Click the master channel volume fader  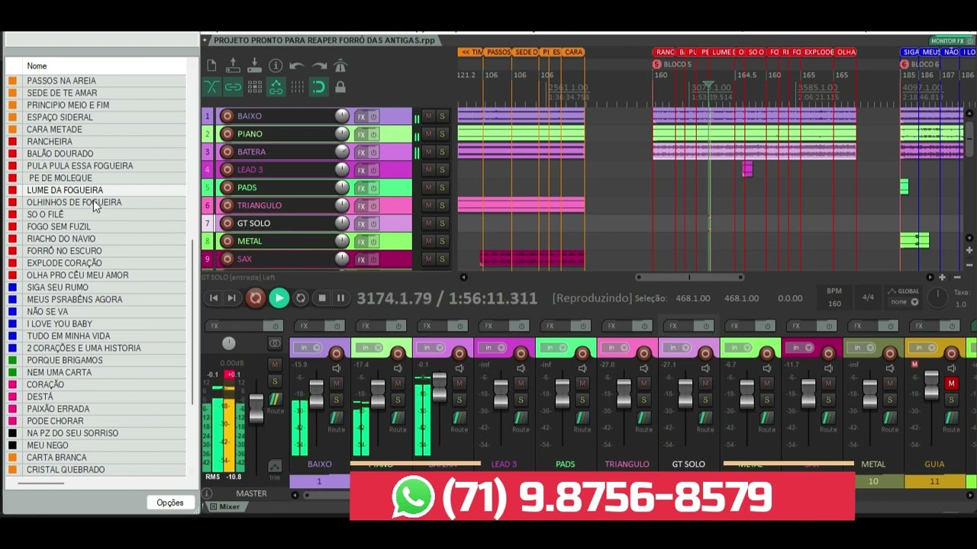(256, 408)
